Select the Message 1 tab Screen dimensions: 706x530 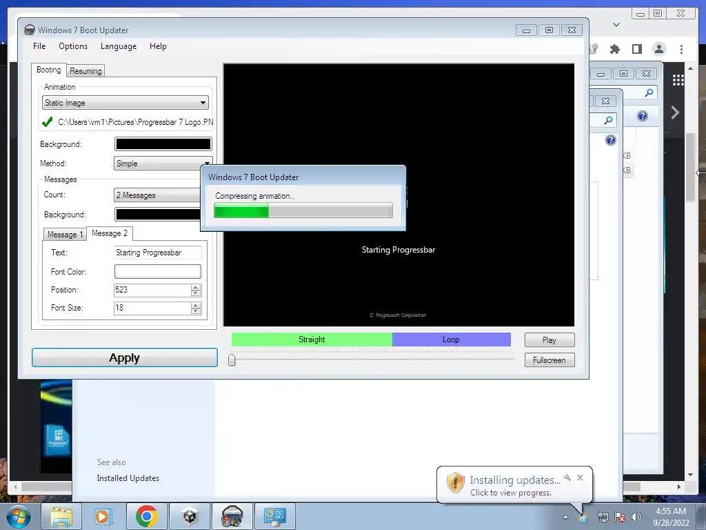click(x=65, y=235)
